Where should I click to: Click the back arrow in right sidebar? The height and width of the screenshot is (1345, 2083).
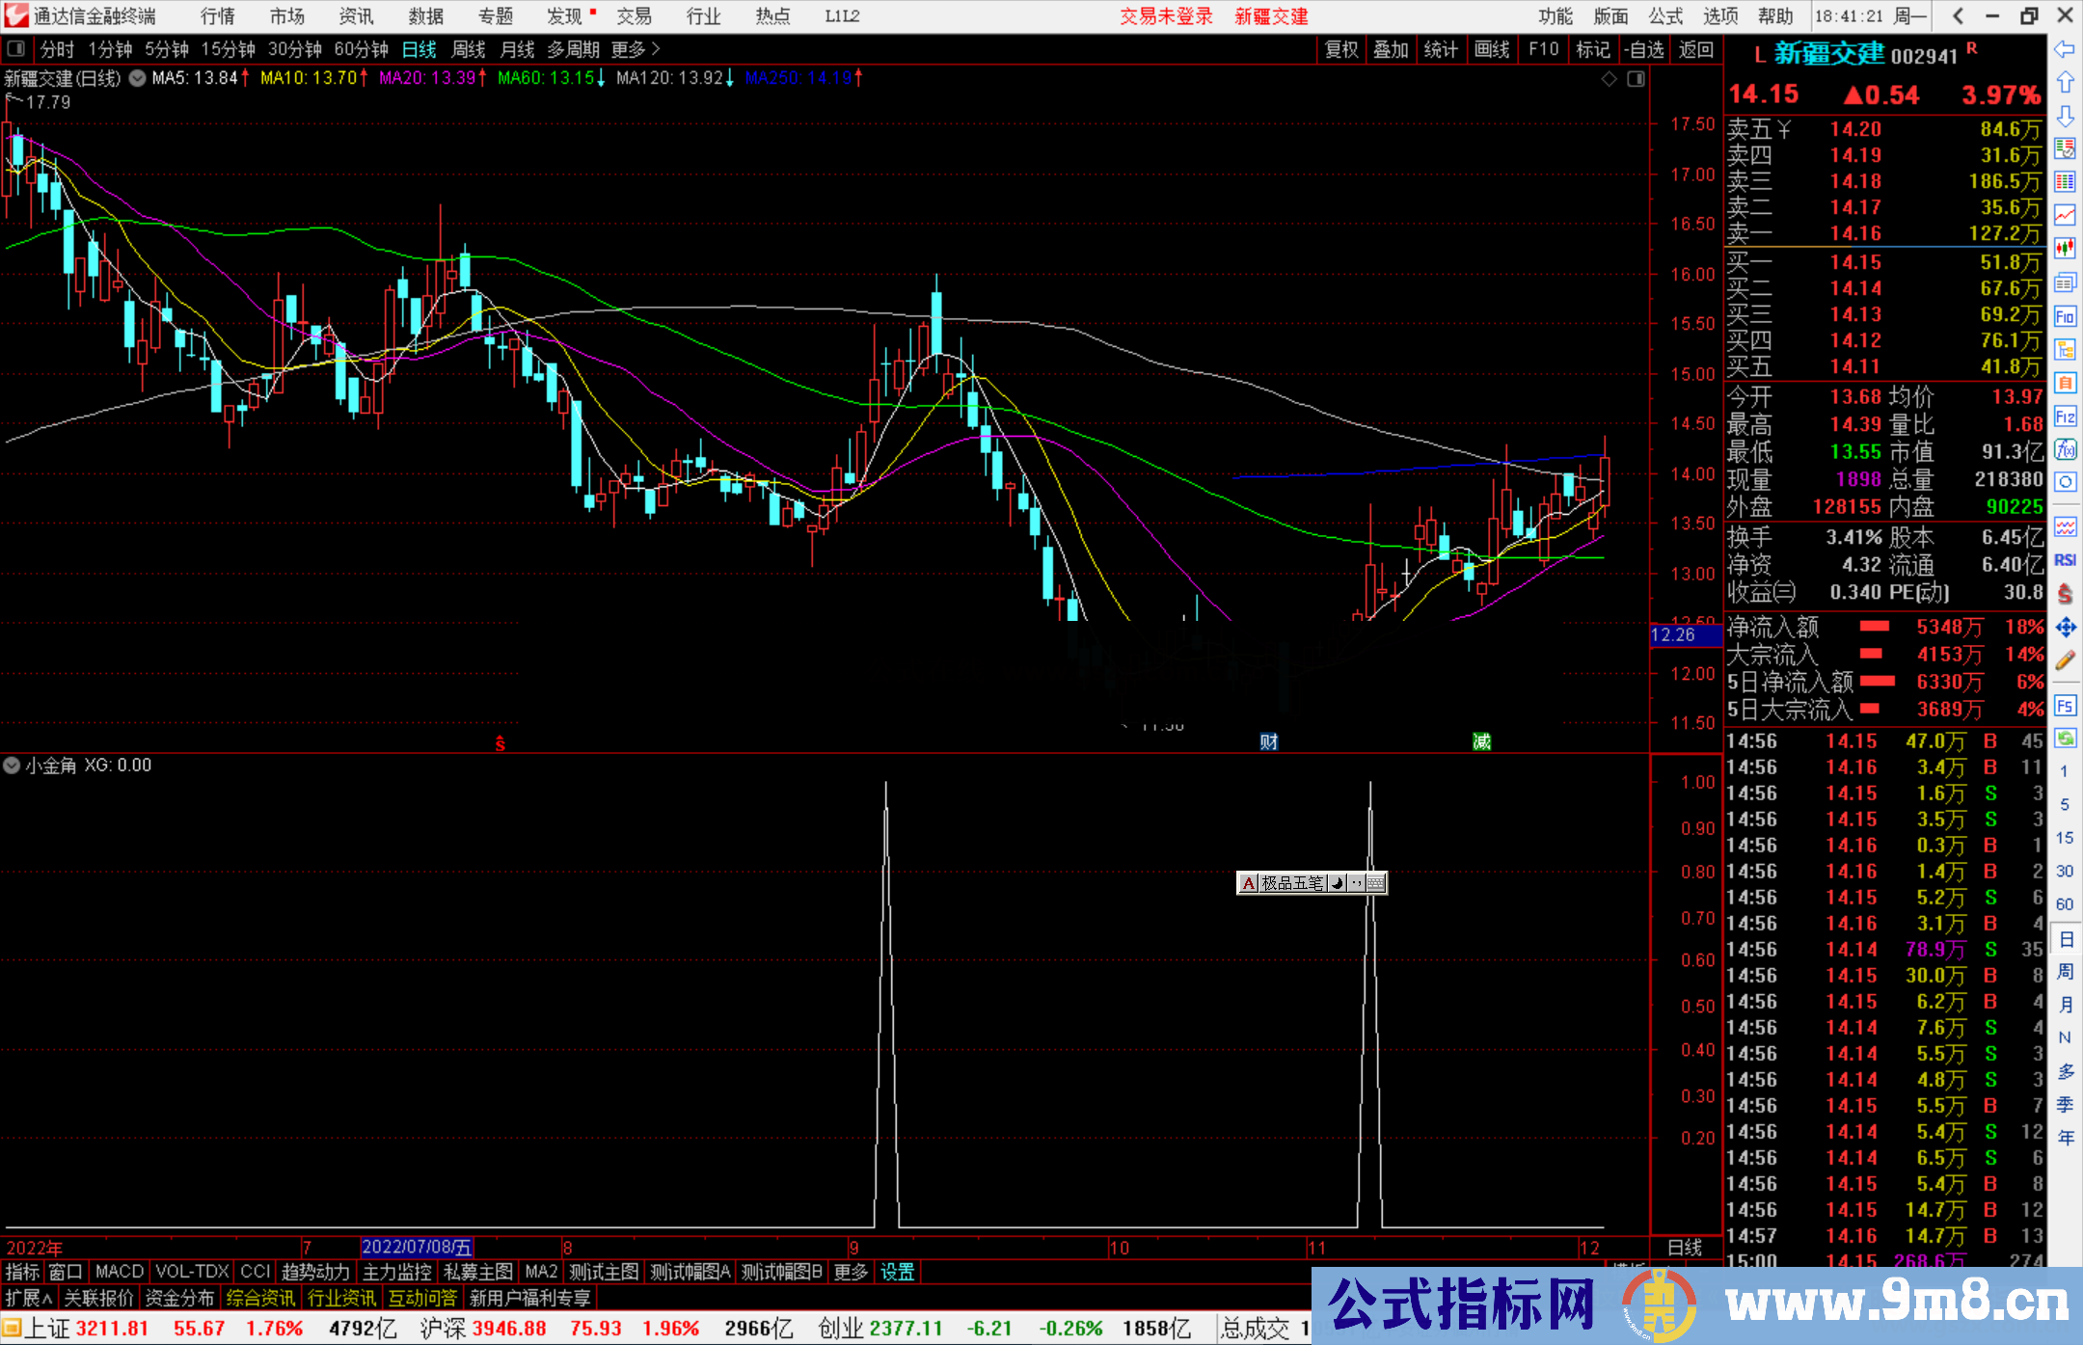coord(2065,49)
